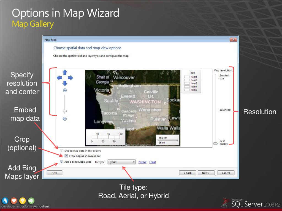Proceed with the Next > button
The image size is (282, 211).
[206, 173]
